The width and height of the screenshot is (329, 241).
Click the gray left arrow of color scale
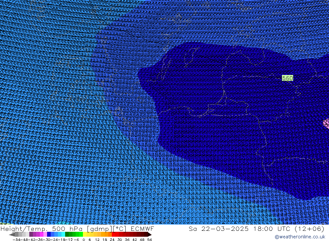12,234
